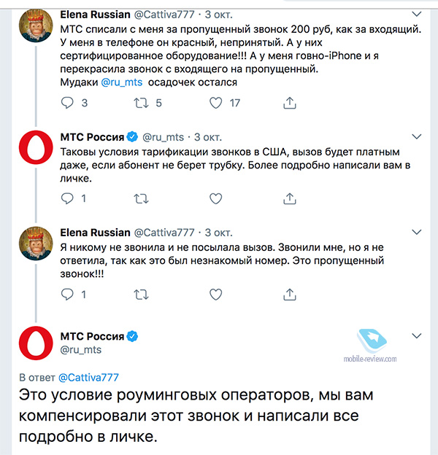Reply to МТС Россия tariff tweet
The height and width of the screenshot is (455, 438).
pos(66,198)
